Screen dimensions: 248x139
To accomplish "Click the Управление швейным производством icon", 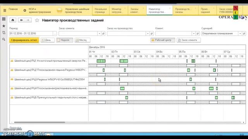I will (60, 10).
